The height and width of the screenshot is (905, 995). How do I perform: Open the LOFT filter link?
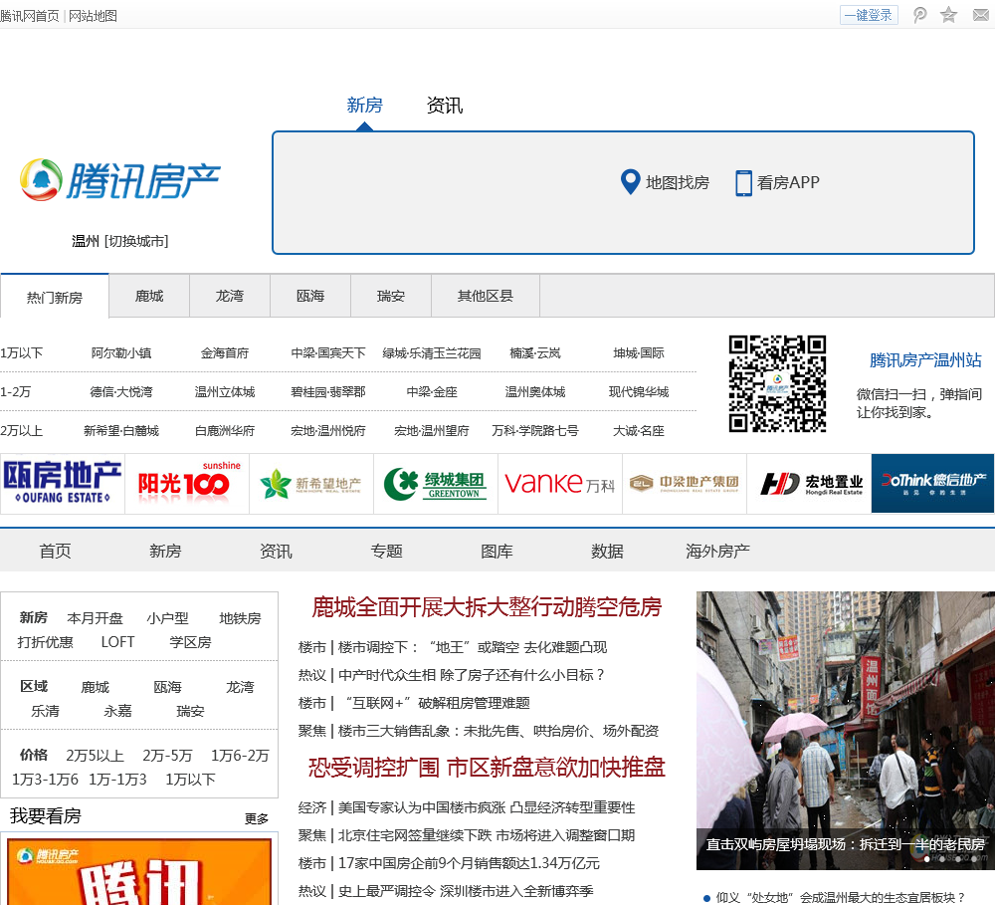[118, 642]
